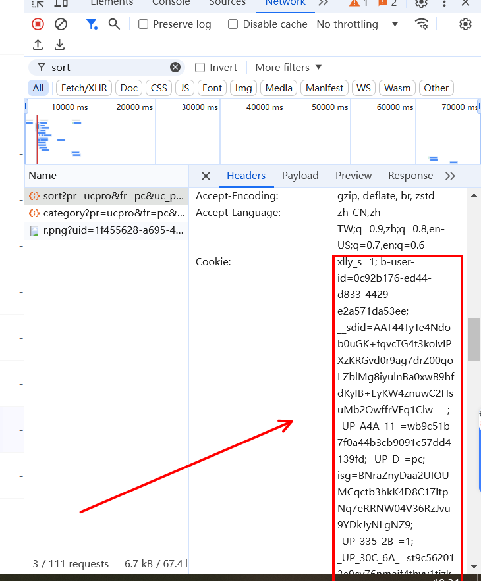Open the No throttling dropdown
The image size is (481, 581).
tap(357, 24)
